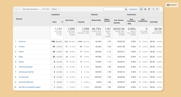Open the UC Browser row link
This screenshot has width=181, height=97.
24,77
